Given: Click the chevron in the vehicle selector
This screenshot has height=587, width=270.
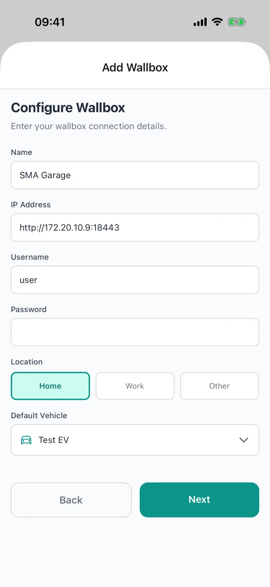Looking at the screenshot, I should (244, 440).
